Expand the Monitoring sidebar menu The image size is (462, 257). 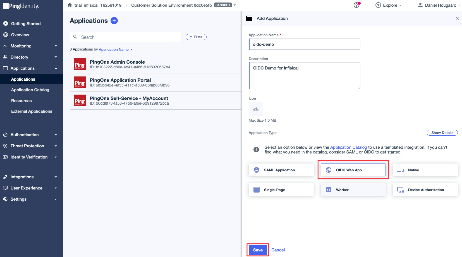[31, 46]
